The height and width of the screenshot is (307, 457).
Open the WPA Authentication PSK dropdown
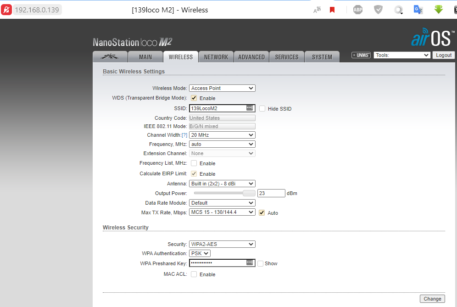[200, 253]
